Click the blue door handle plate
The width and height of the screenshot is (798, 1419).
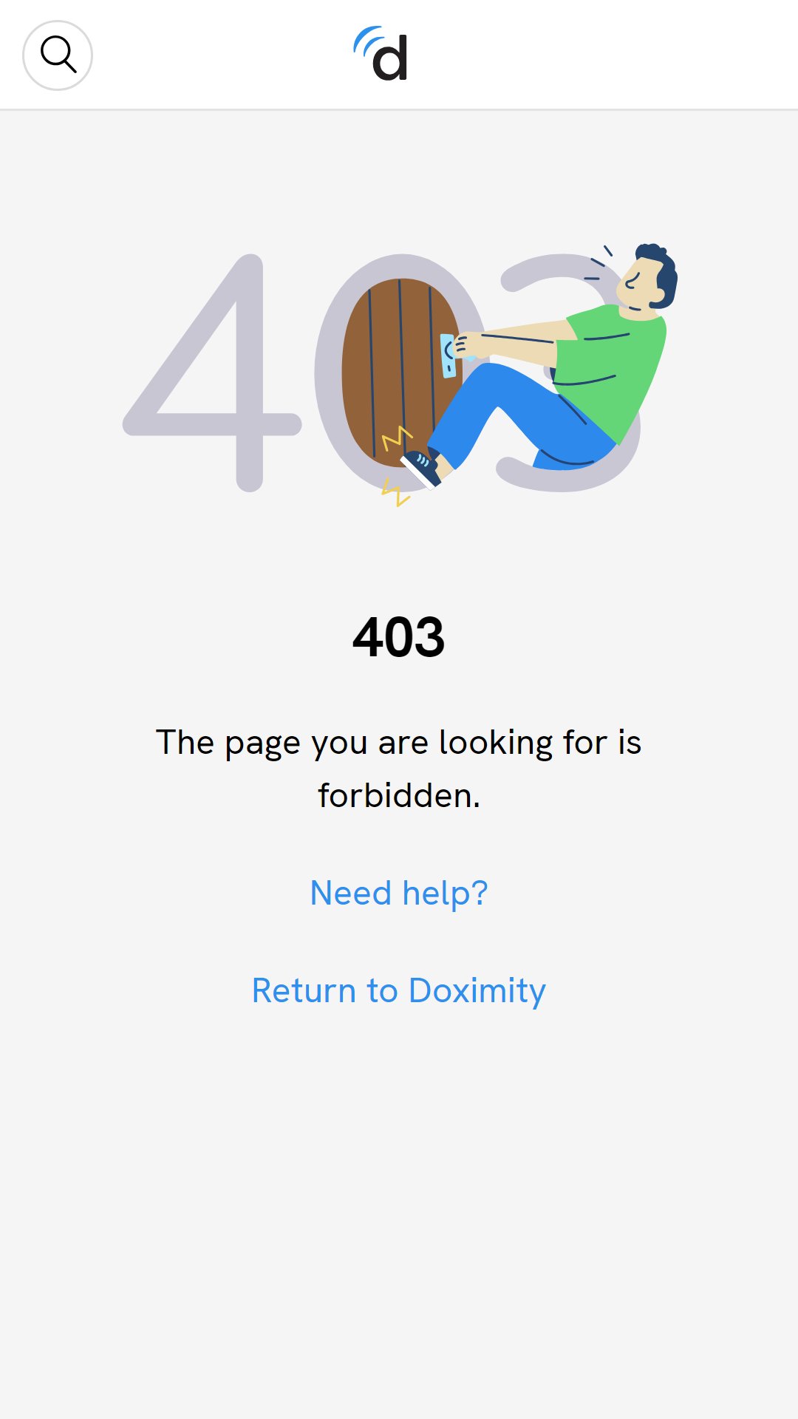(x=448, y=355)
